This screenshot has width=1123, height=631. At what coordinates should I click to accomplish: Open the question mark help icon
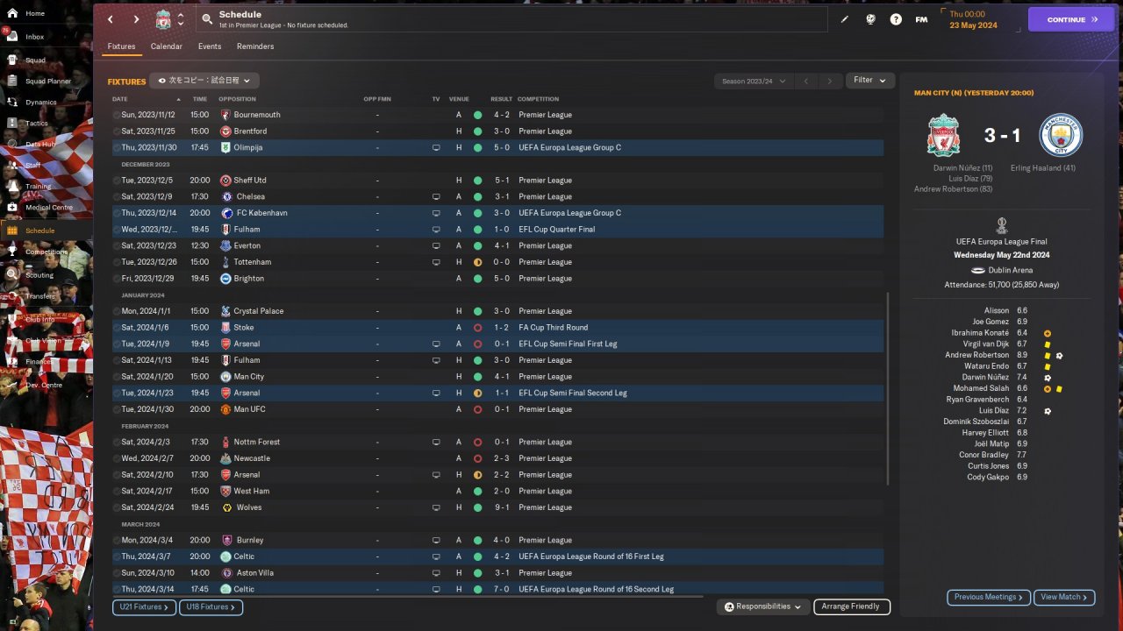(x=896, y=19)
